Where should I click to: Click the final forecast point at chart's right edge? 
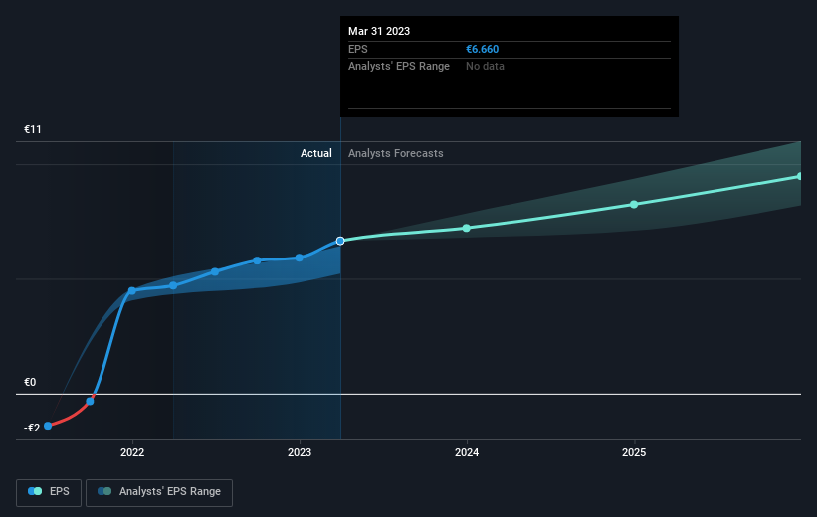(x=800, y=177)
